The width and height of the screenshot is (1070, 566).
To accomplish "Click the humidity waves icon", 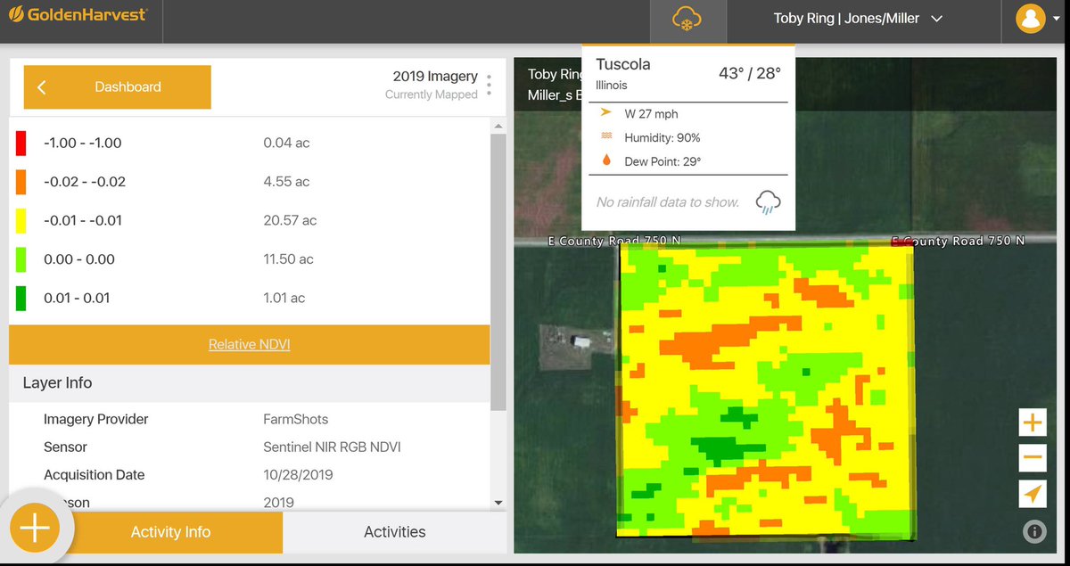I will pyautogui.click(x=606, y=137).
